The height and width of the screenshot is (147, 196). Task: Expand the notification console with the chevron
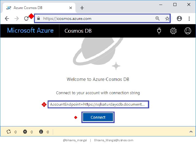coord(191,132)
